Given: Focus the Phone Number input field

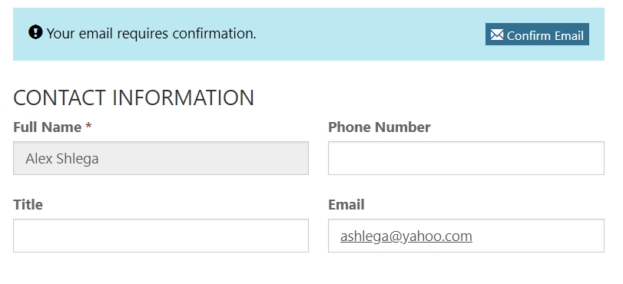Looking at the screenshot, I should 466,158.
